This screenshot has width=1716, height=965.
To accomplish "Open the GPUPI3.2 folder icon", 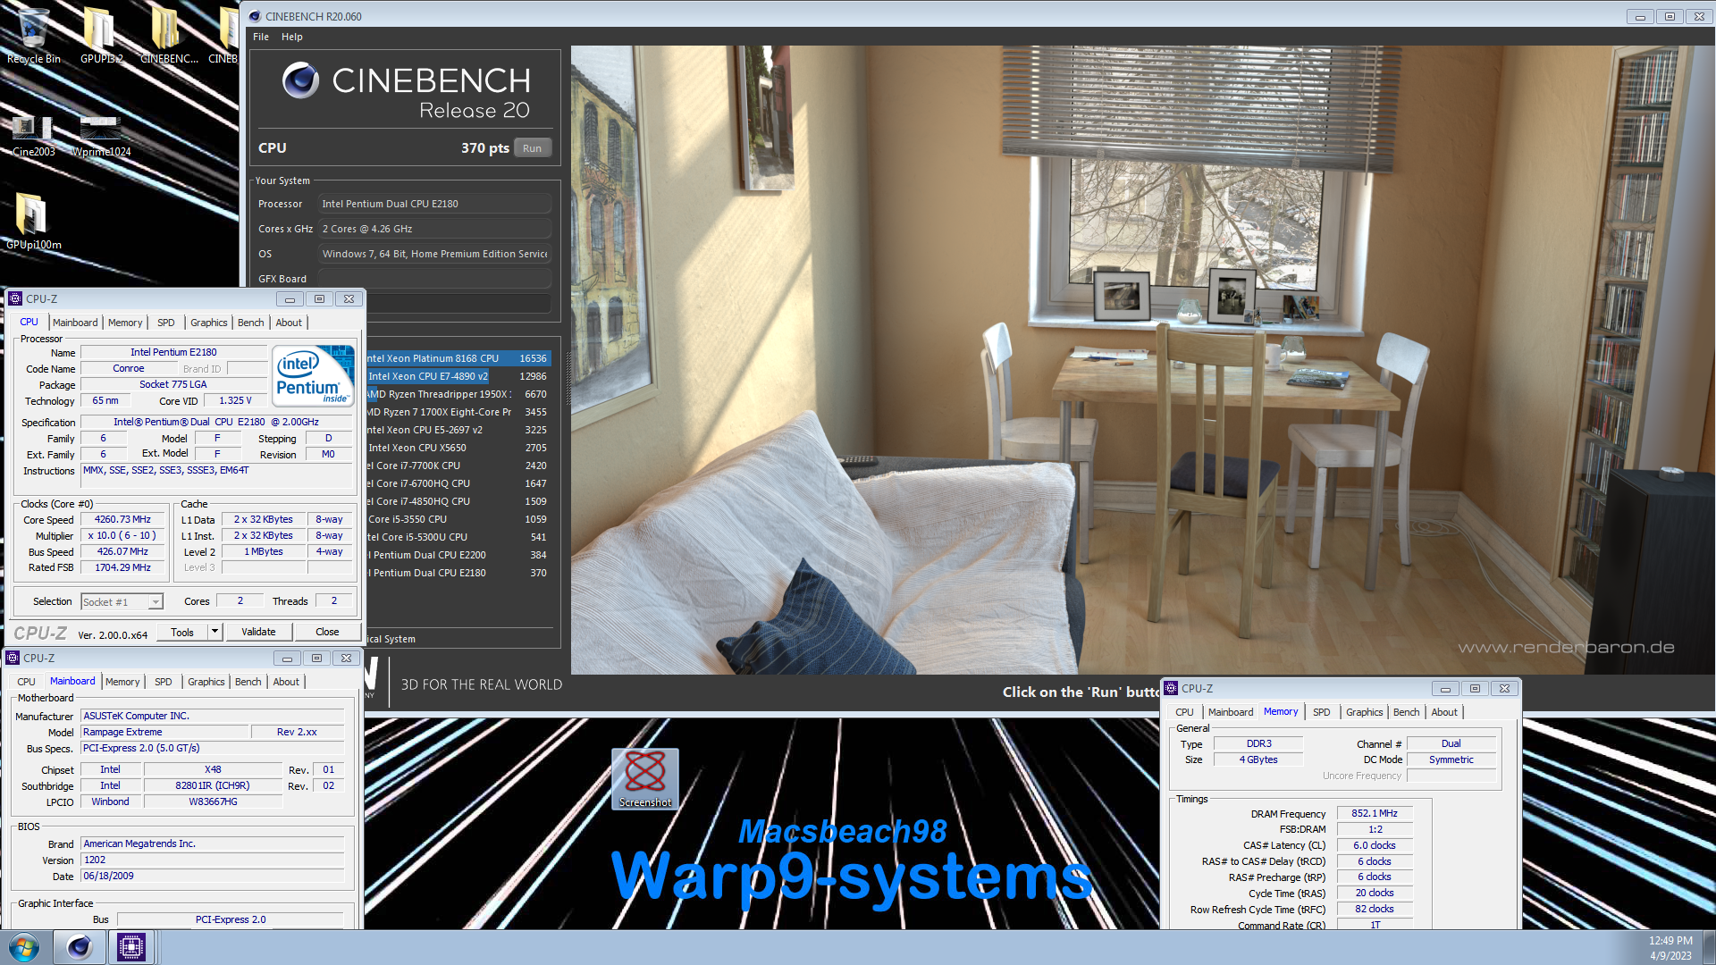I will (x=101, y=36).
